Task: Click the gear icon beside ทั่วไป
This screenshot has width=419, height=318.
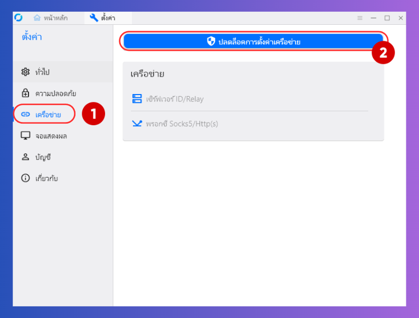Action: coord(25,72)
